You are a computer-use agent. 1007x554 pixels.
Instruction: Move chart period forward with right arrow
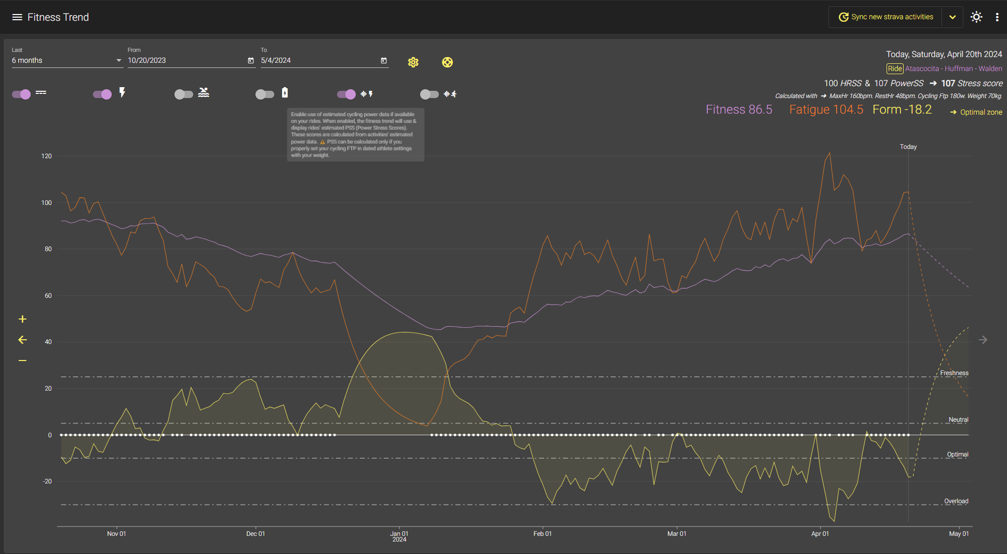tap(983, 340)
